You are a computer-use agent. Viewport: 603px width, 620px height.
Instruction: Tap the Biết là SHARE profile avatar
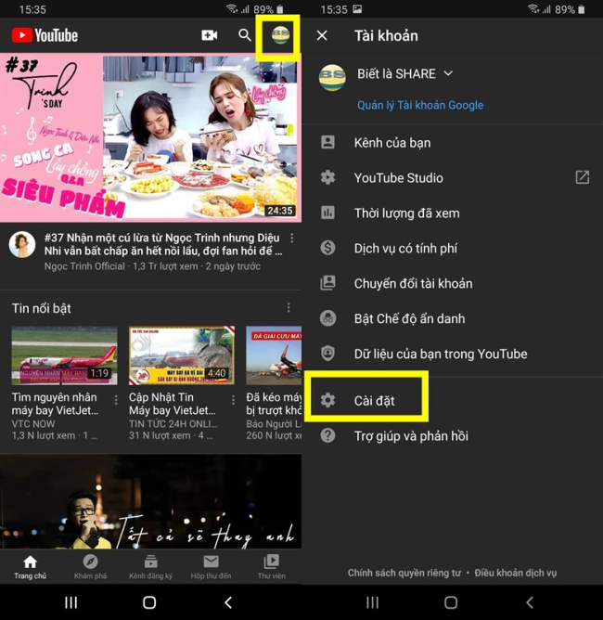click(x=332, y=78)
